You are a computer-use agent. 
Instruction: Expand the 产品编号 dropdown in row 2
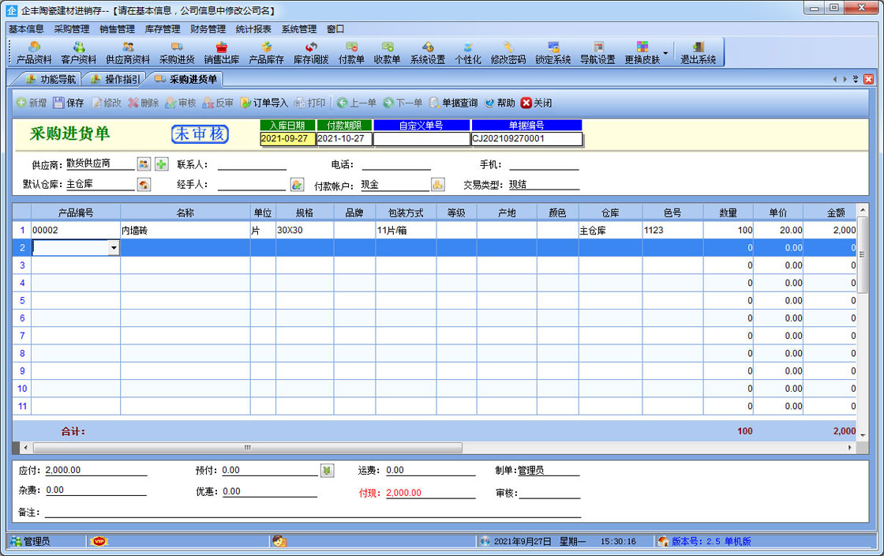coord(114,248)
